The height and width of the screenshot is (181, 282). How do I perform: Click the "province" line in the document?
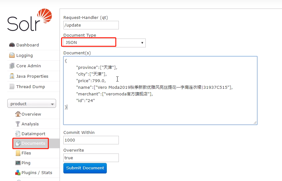point(97,67)
